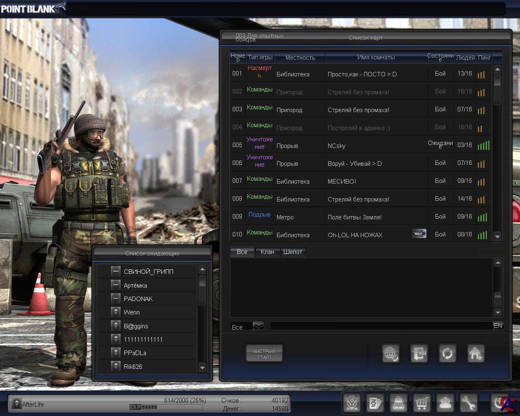
Task: Click the chat message input field
Action: [x=381, y=326]
